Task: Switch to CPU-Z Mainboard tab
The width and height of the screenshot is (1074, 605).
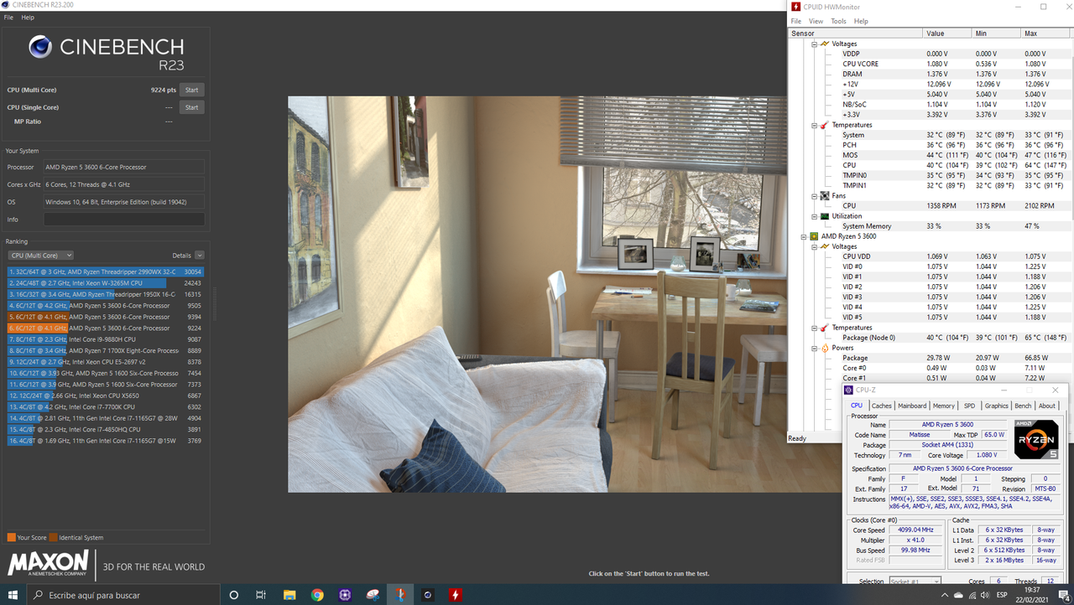Action: tap(912, 406)
